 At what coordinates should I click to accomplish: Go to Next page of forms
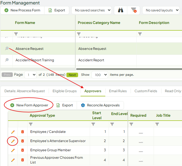tap(72, 75)
